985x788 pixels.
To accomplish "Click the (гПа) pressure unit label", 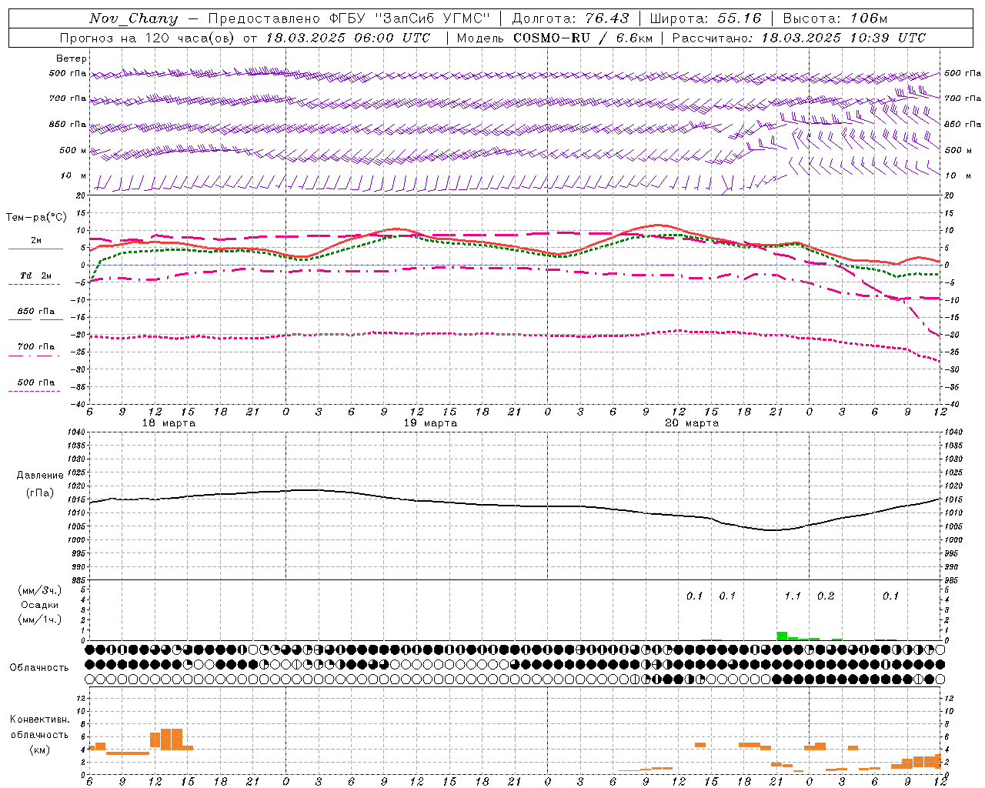I will pyautogui.click(x=40, y=493).
